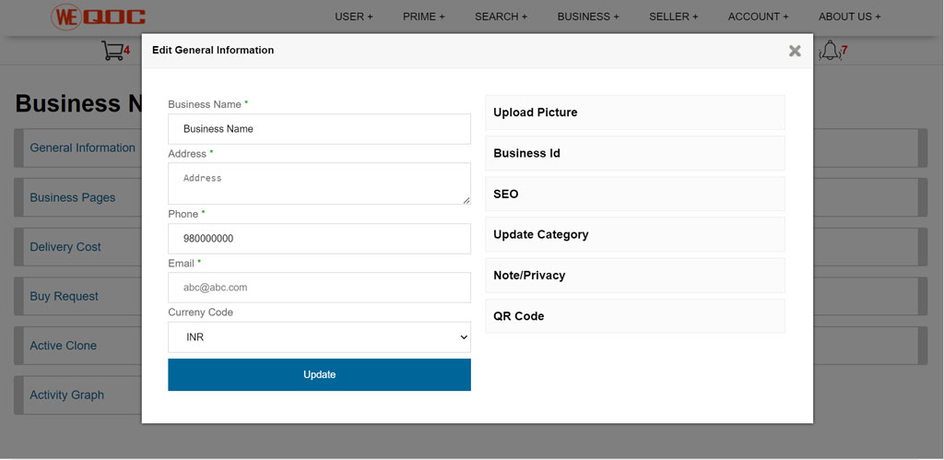The image size is (944, 460).
Task: Expand the Update Category section
Action: coord(635,234)
